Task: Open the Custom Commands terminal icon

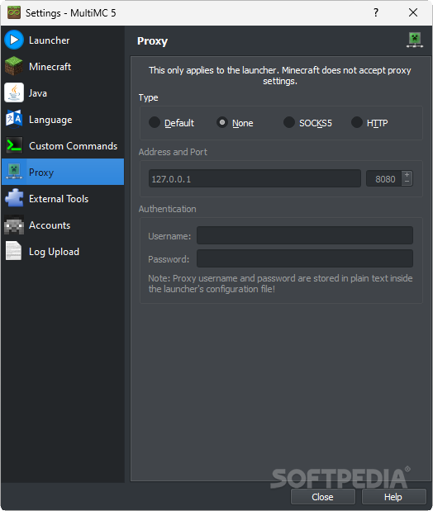Action: [14, 145]
